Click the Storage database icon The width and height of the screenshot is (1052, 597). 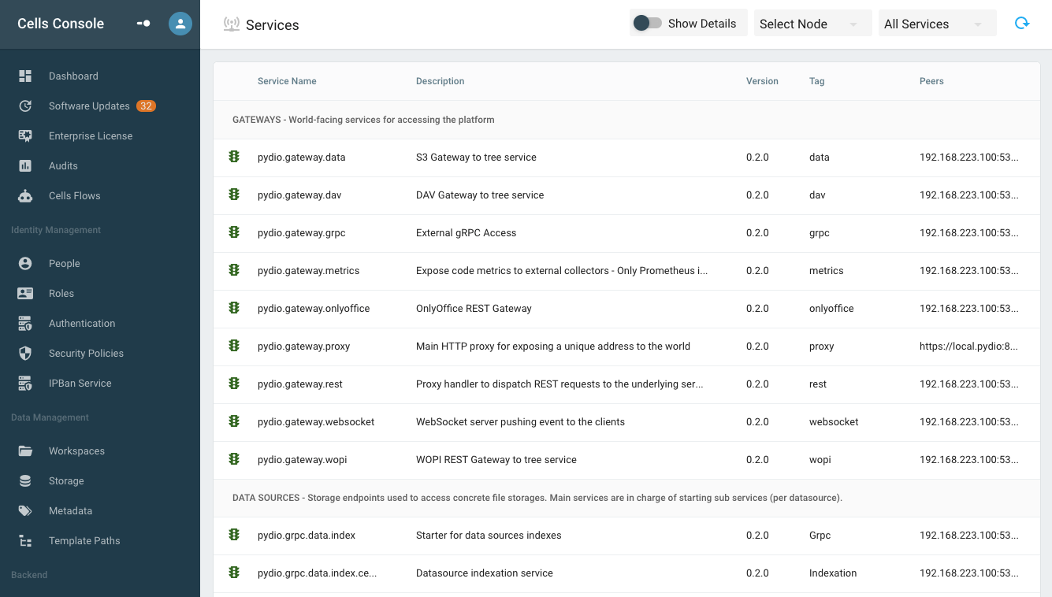pos(25,481)
